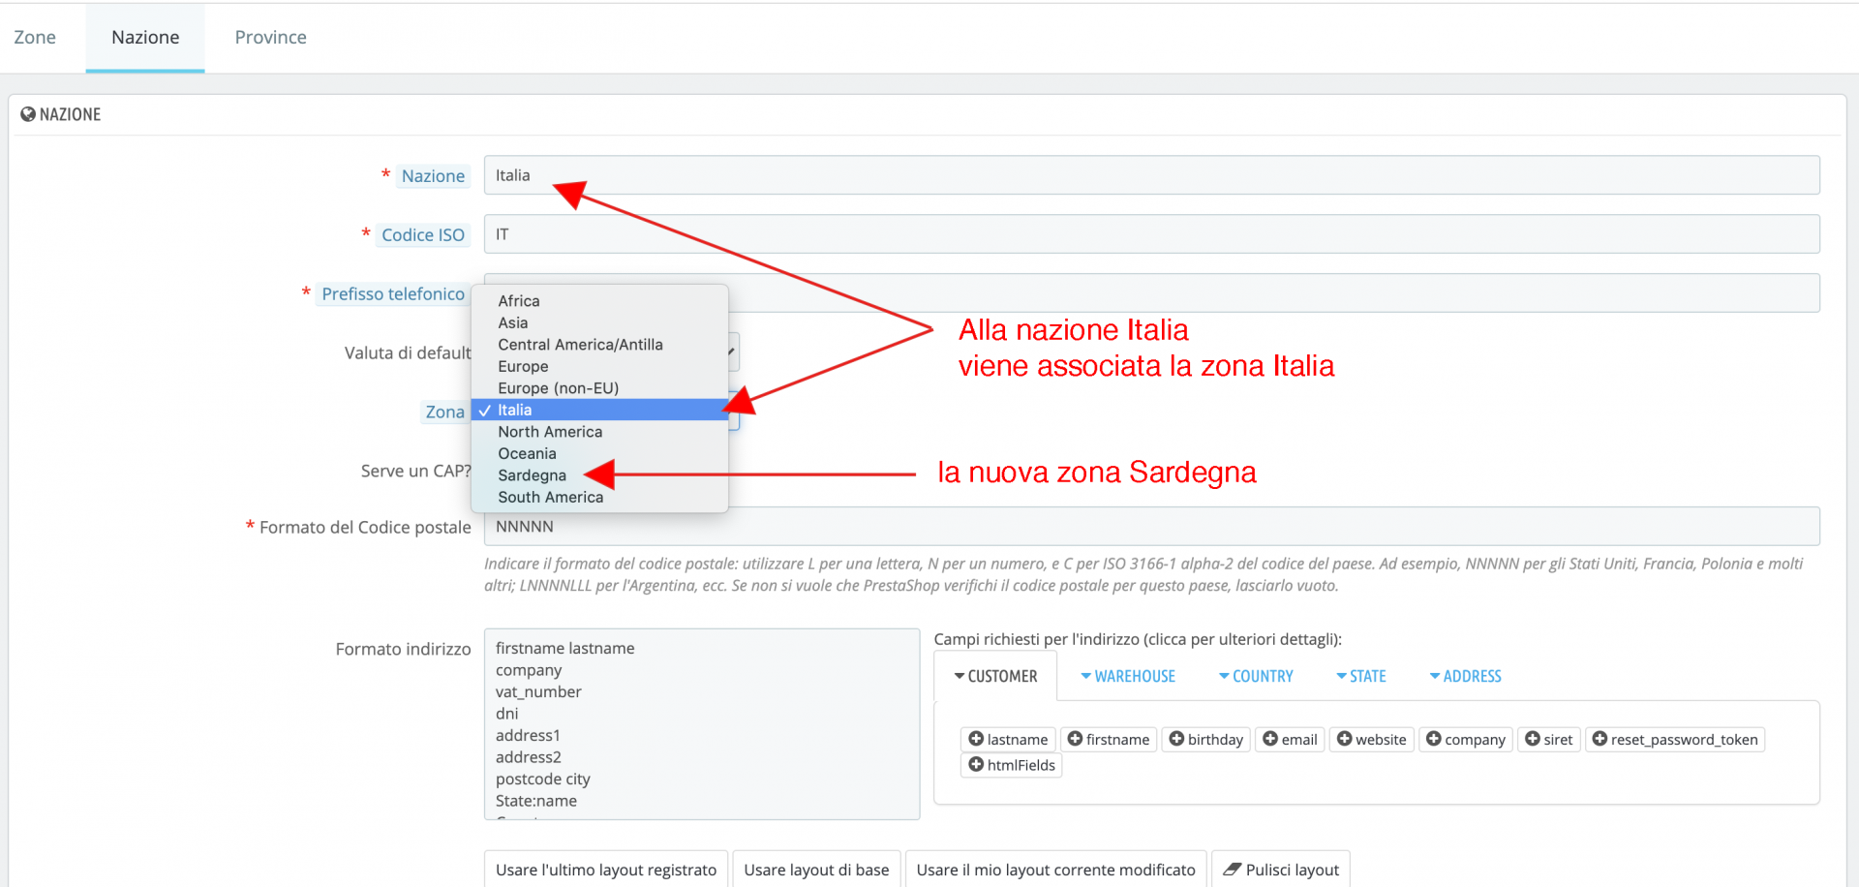Click inside the Formato indirizzo text area

(x=702, y=724)
